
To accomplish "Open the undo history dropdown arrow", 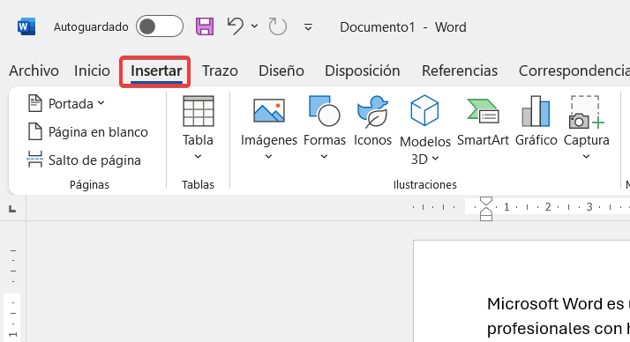I will [x=254, y=26].
